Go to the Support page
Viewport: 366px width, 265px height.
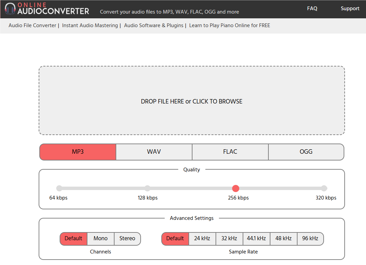(350, 8)
